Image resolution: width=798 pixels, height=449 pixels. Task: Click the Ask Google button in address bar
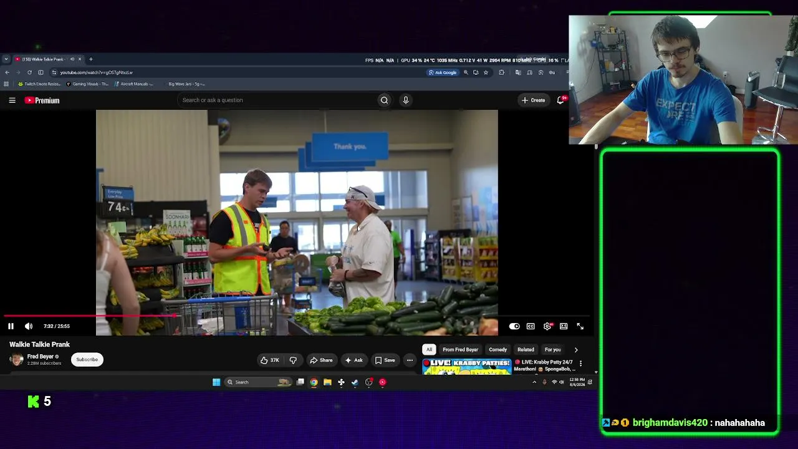click(443, 72)
